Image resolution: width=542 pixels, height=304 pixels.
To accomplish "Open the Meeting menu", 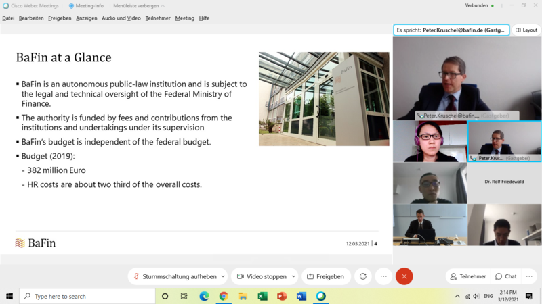I will 184,18.
